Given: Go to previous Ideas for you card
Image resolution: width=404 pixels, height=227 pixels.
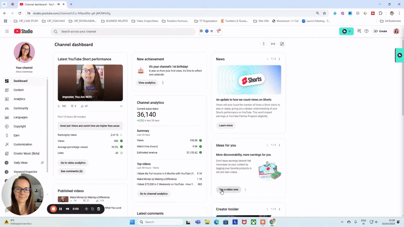Looking at the screenshot, I should tap(267, 145).
